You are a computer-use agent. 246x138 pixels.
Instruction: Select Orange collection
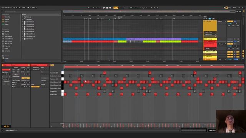click(x=7, y=20)
